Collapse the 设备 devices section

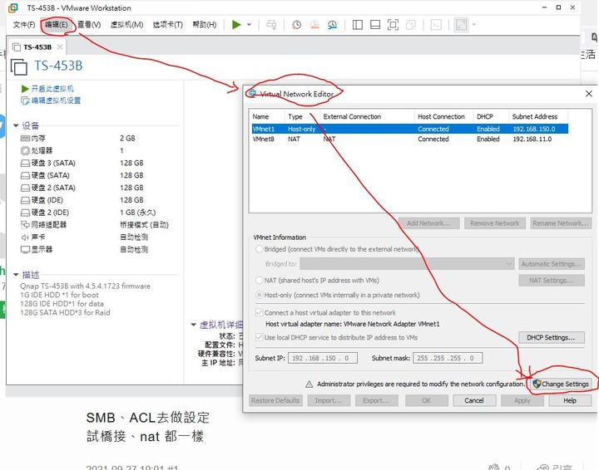coord(16,125)
